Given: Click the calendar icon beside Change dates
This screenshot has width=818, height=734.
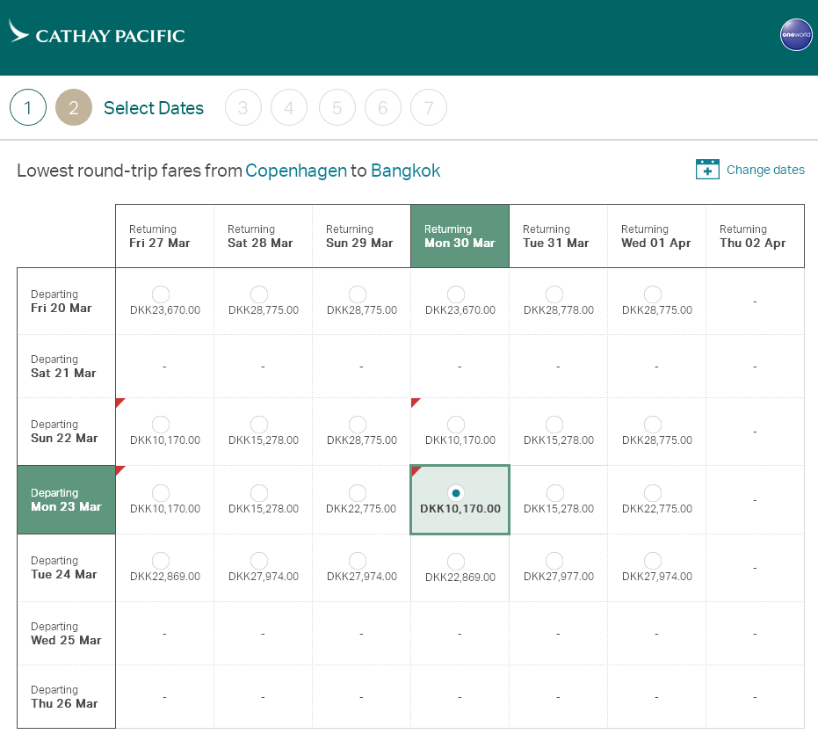Looking at the screenshot, I should 707,170.
